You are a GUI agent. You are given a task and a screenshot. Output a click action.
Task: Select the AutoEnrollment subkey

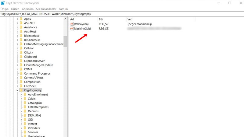coord(38,94)
